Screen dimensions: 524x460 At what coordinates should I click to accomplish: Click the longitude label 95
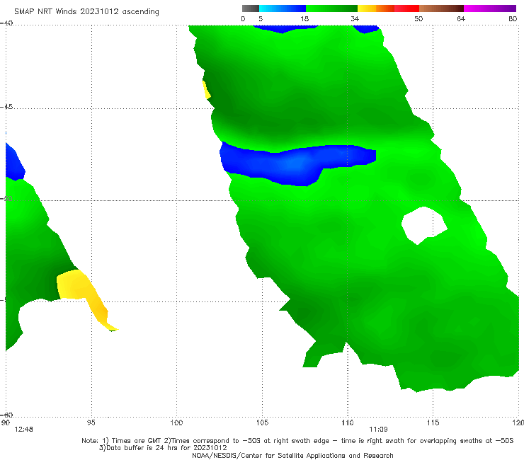tap(91, 422)
